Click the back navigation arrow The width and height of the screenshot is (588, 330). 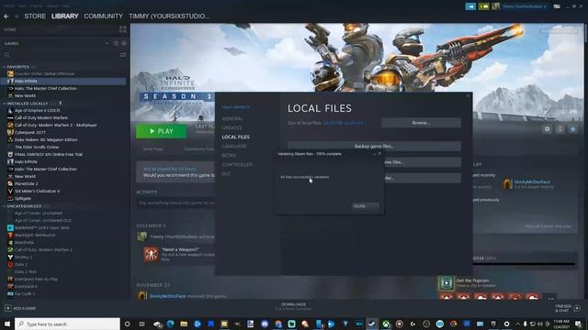[x=6, y=16]
